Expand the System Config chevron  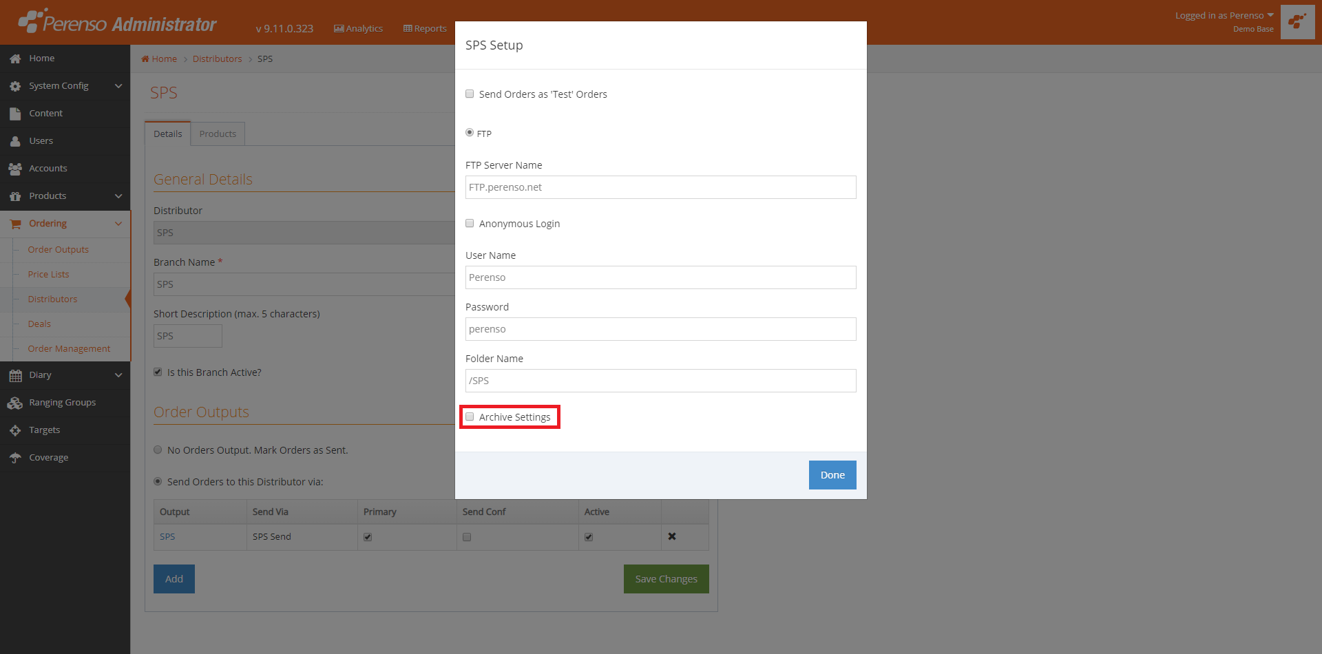pos(118,86)
